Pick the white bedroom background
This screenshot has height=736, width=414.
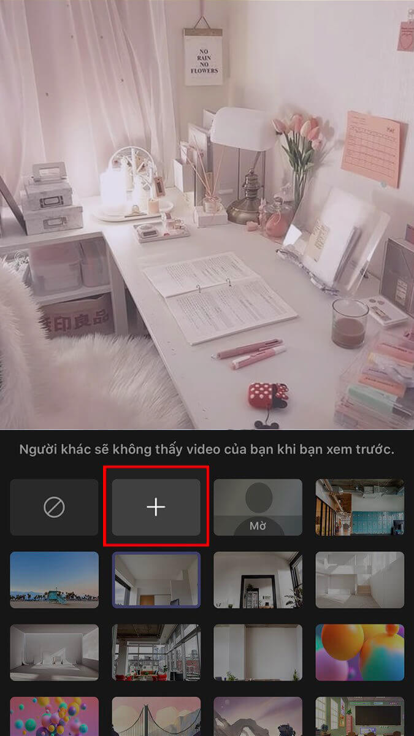[54, 652]
